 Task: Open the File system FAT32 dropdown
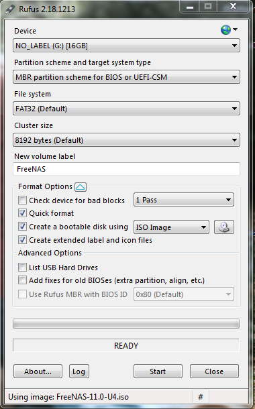(126, 109)
